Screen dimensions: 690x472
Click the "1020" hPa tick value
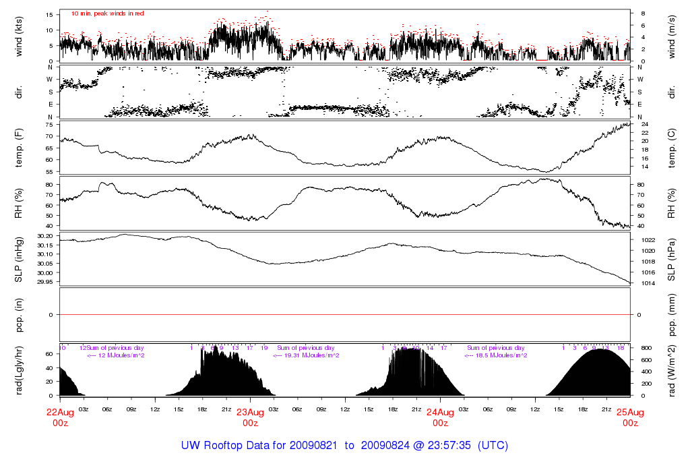click(x=649, y=251)
